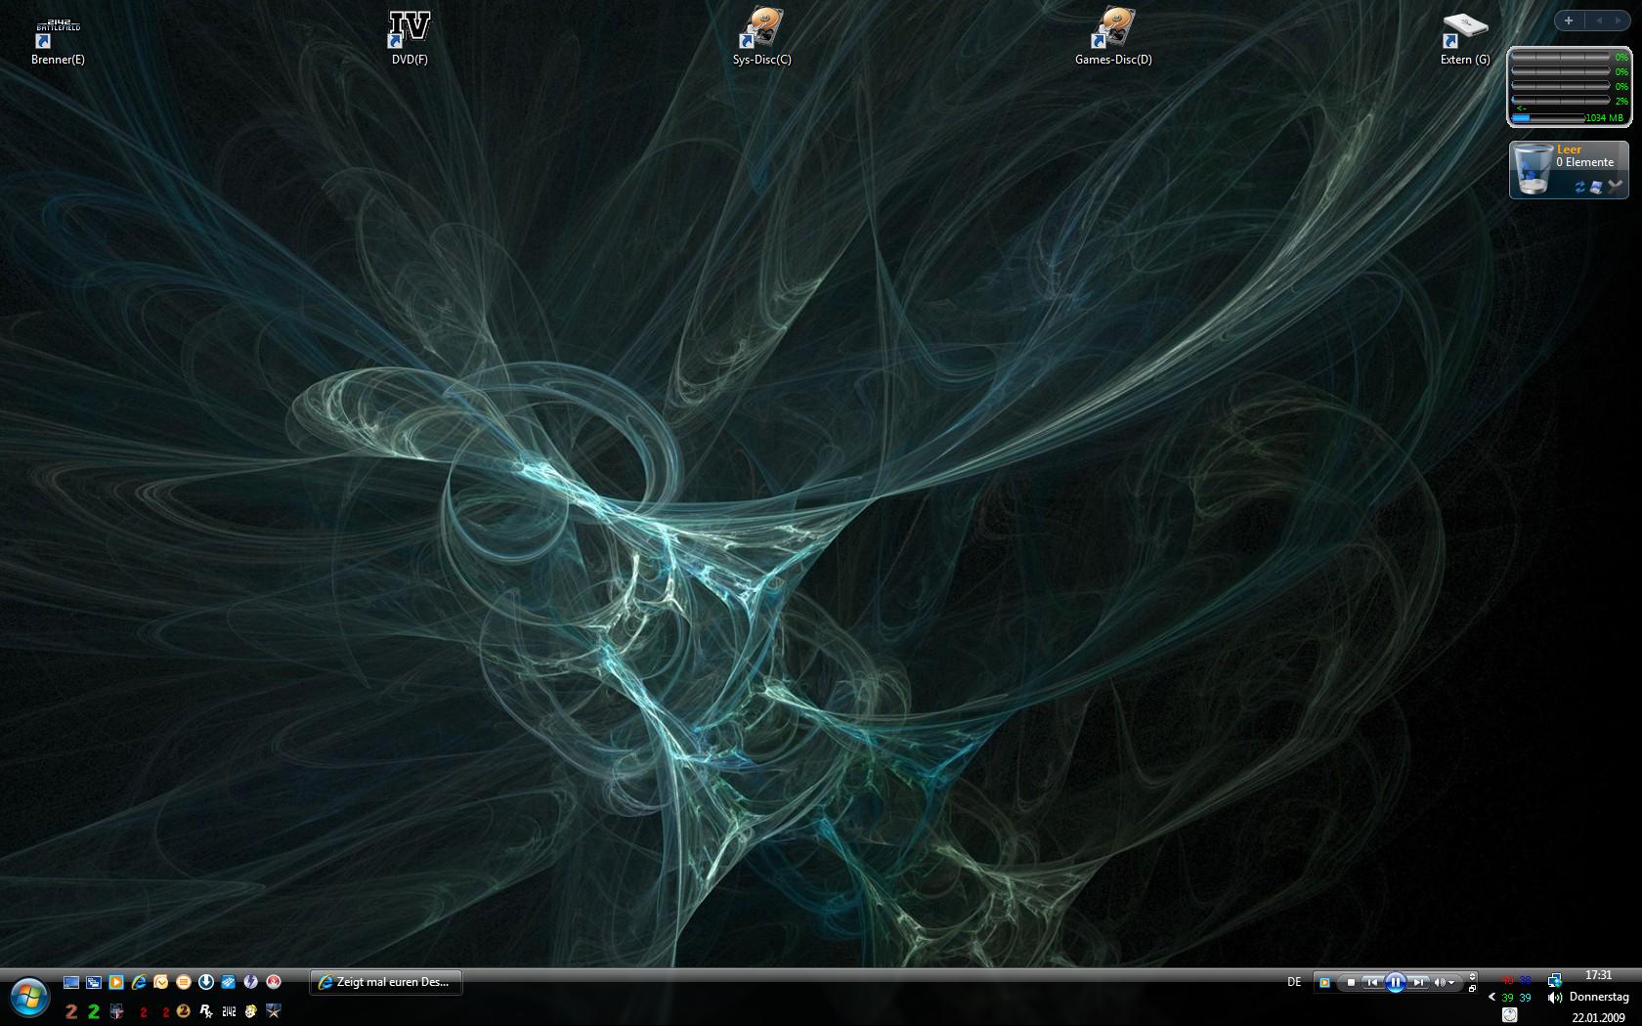Click the Show Desktop quick launch icon
1642x1026 pixels.
click(x=71, y=982)
